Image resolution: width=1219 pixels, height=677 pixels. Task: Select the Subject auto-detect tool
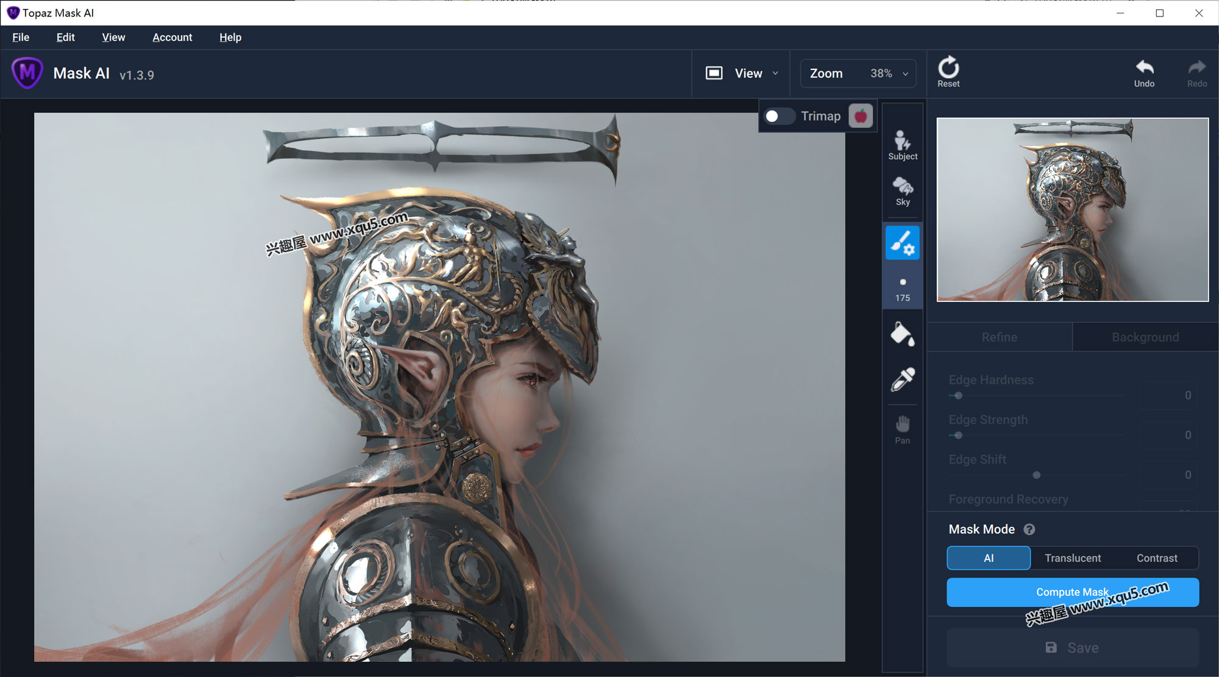coord(903,146)
